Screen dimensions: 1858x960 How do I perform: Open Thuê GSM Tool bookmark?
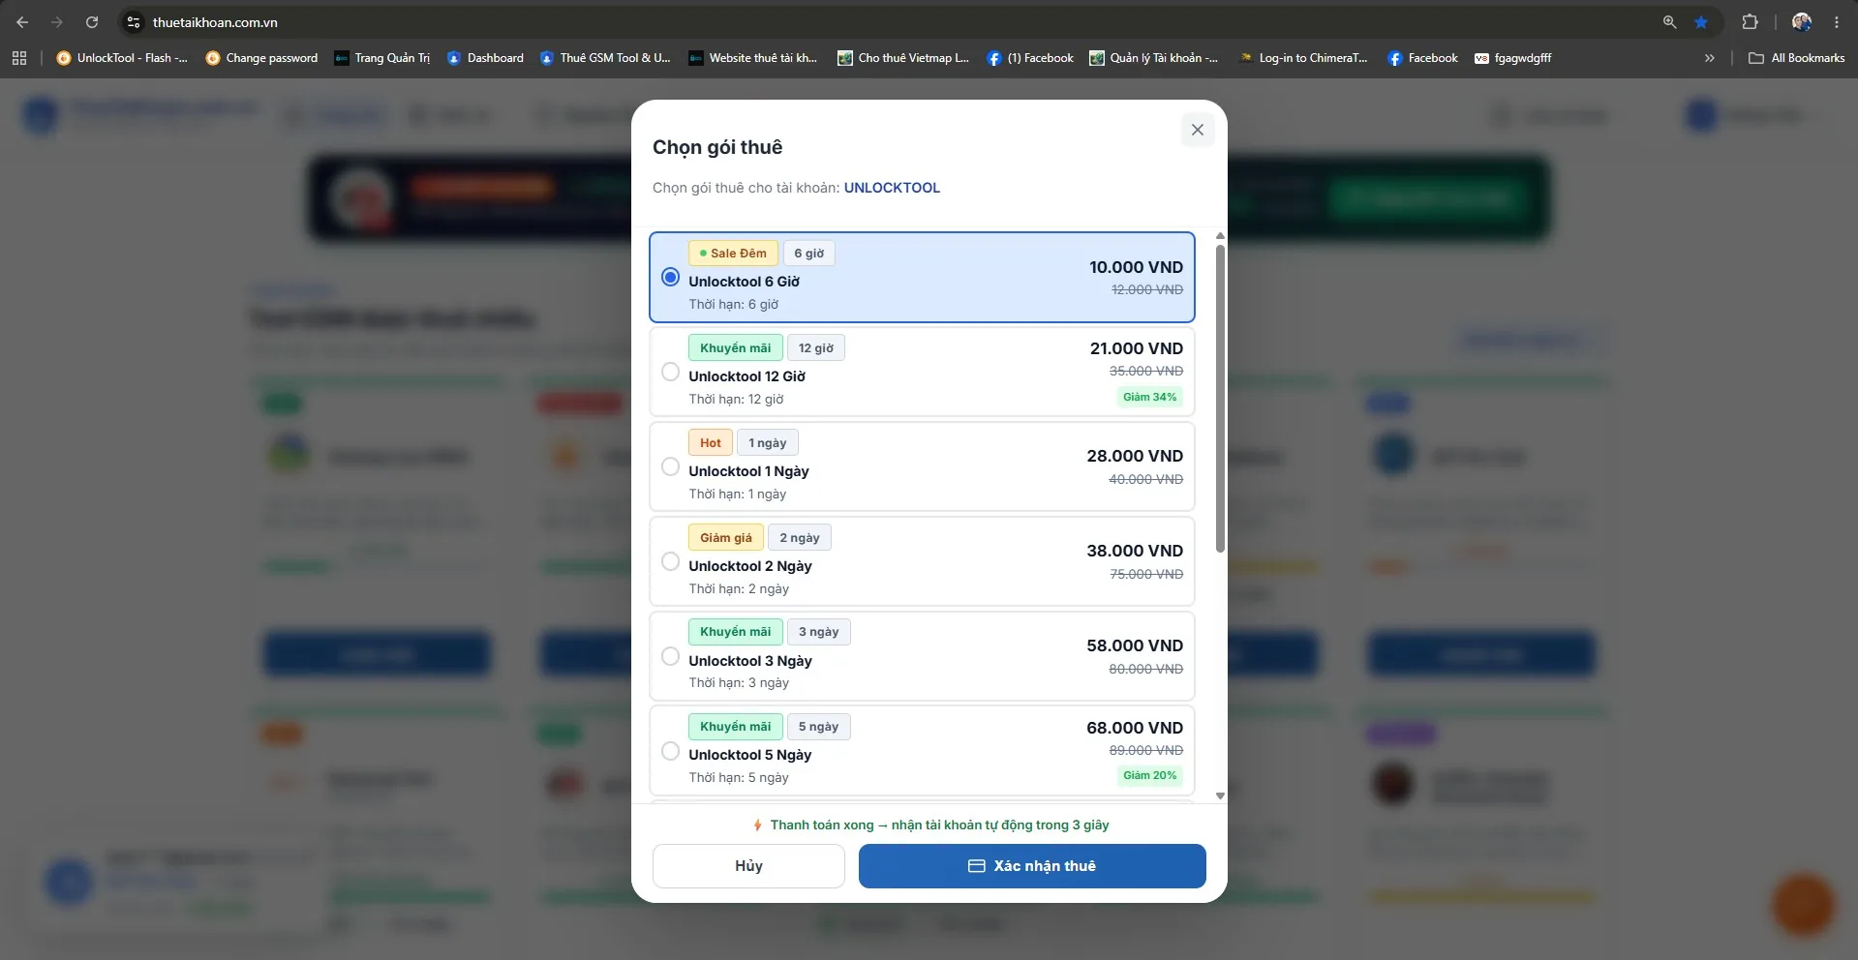(x=605, y=58)
